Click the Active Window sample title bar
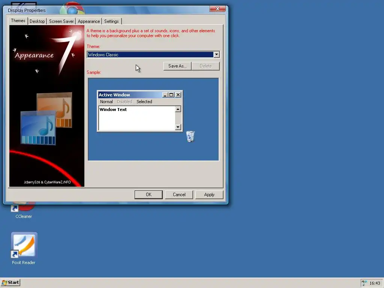 tap(130, 95)
